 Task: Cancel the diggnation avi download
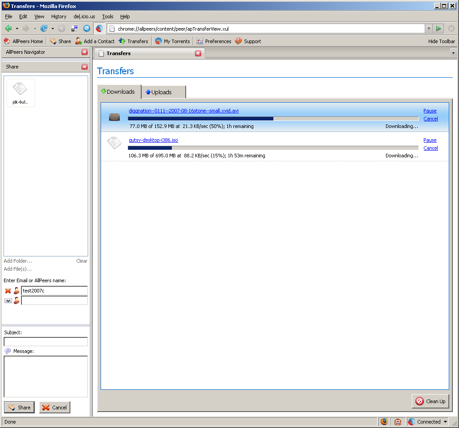[x=431, y=119]
